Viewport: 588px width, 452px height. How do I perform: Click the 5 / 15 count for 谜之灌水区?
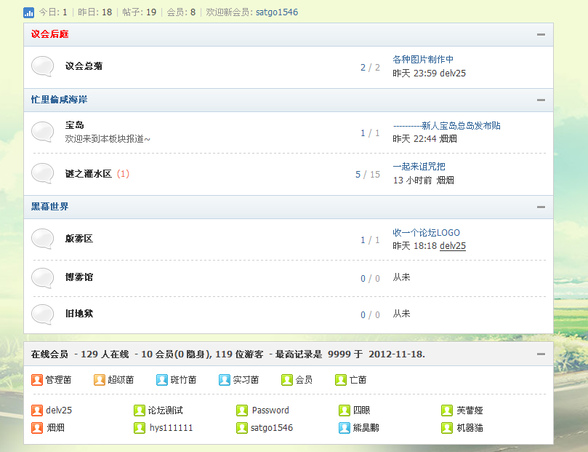[x=368, y=175]
